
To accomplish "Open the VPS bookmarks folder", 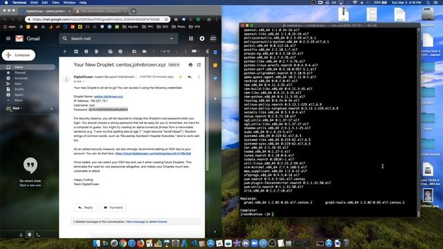I will tap(195, 27).
